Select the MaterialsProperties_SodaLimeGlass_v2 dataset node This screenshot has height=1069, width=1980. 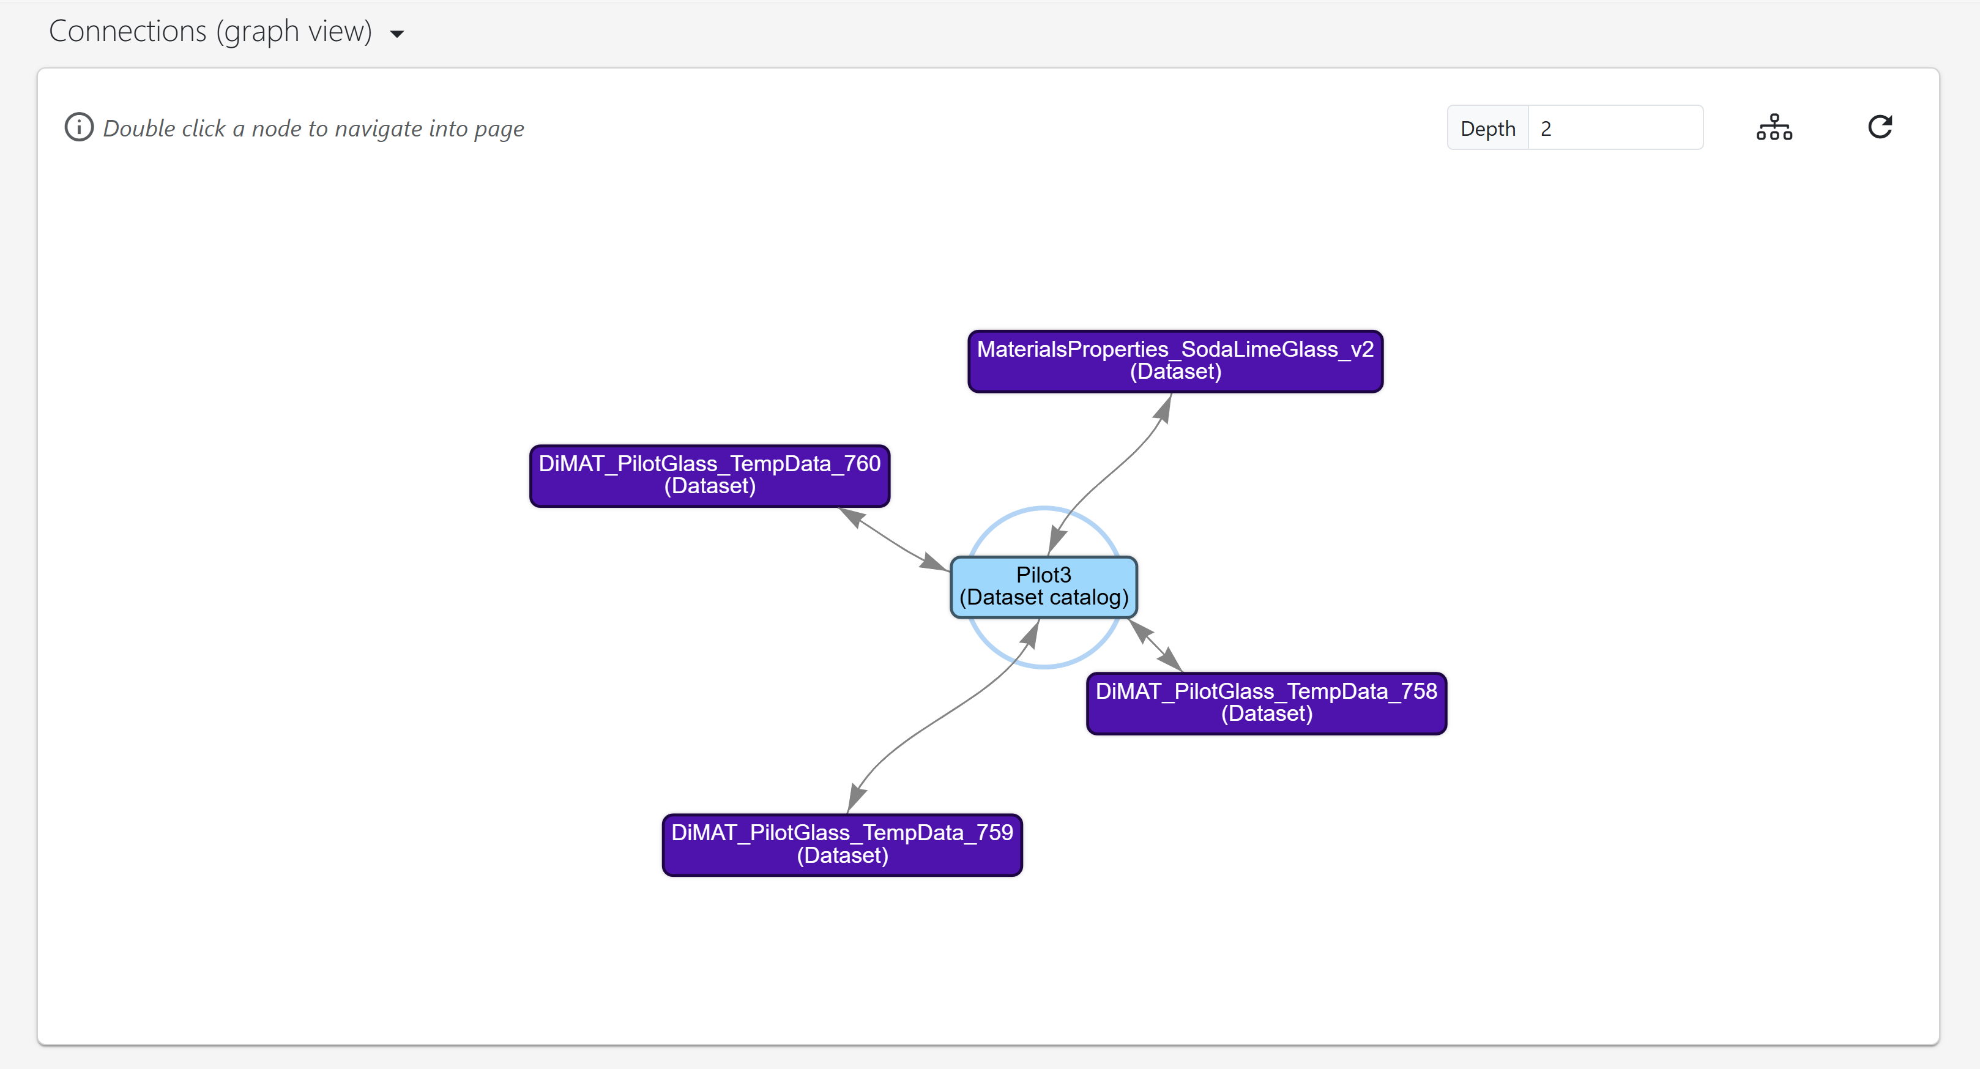(x=1174, y=361)
